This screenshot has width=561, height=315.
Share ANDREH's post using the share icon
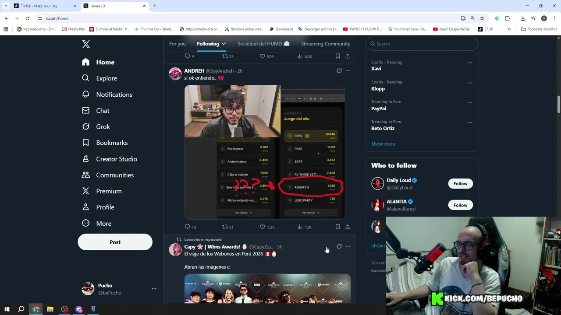[x=348, y=227]
